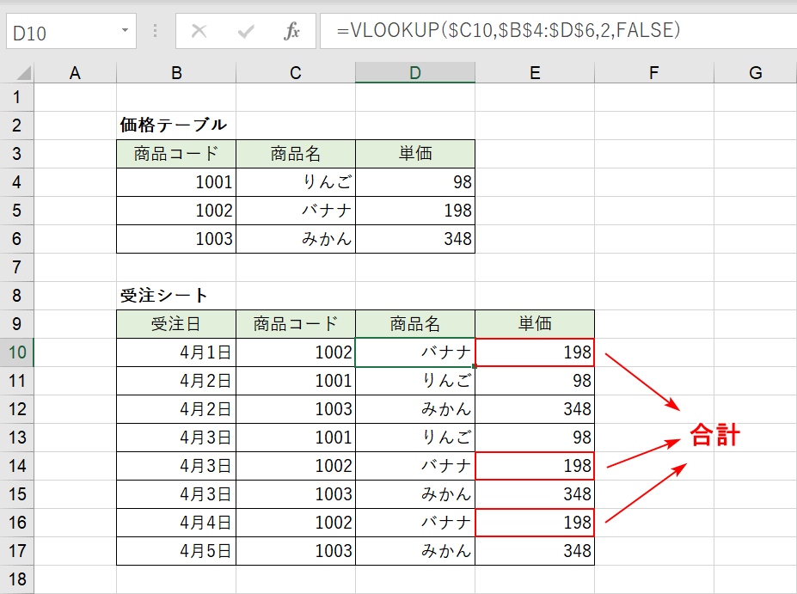This screenshot has width=797, height=594.
Task: Click the three-dot divider next to the Name Box
Action: pos(153,31)
